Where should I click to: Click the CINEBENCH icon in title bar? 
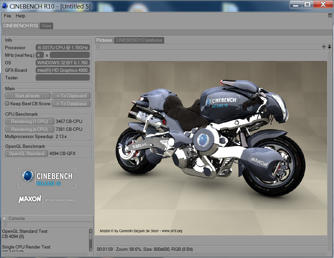[5, 6]
